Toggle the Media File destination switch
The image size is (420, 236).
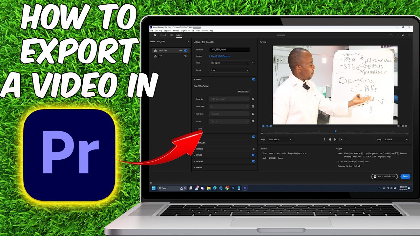185,50
